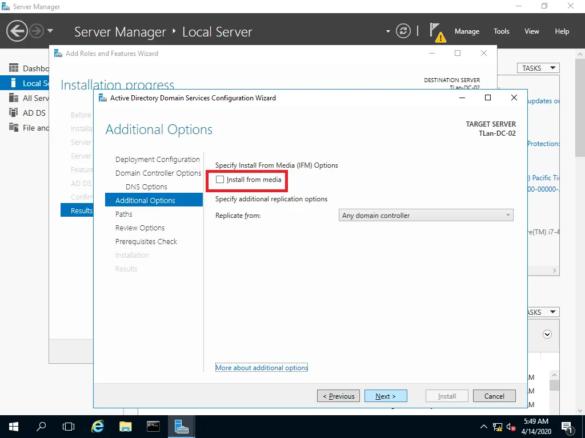
Task: Open Command Prompt from taskbar
Action: tap(153, 427)
